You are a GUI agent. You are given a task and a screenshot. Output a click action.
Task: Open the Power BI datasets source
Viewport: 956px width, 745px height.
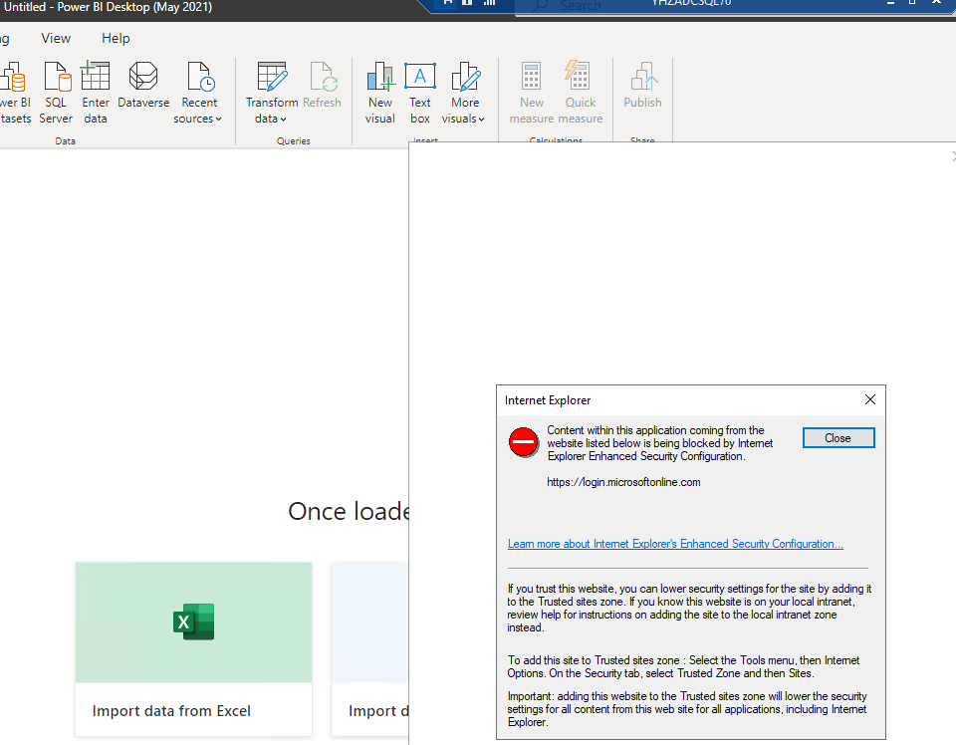tap(15, 93)
